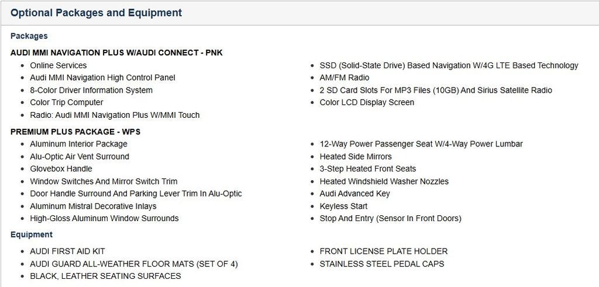Select the Audi Advanced Key entry
Viewport: 599px width, 287px height.
354,194
